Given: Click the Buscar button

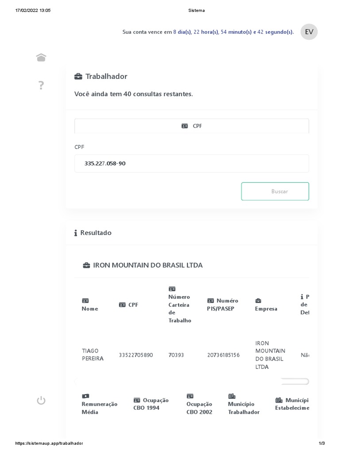Looking at the screenshot, I should [x=275, y=192].
